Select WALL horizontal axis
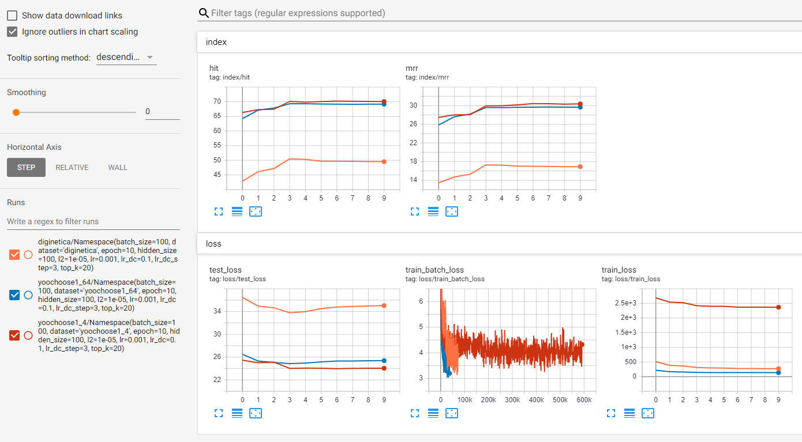 click(x=118, y=168)
